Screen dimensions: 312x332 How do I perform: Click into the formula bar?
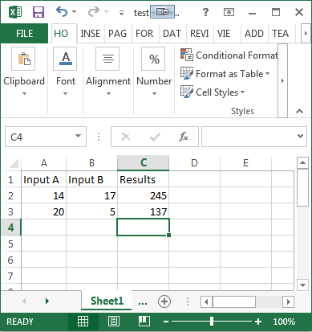[248, 137]
